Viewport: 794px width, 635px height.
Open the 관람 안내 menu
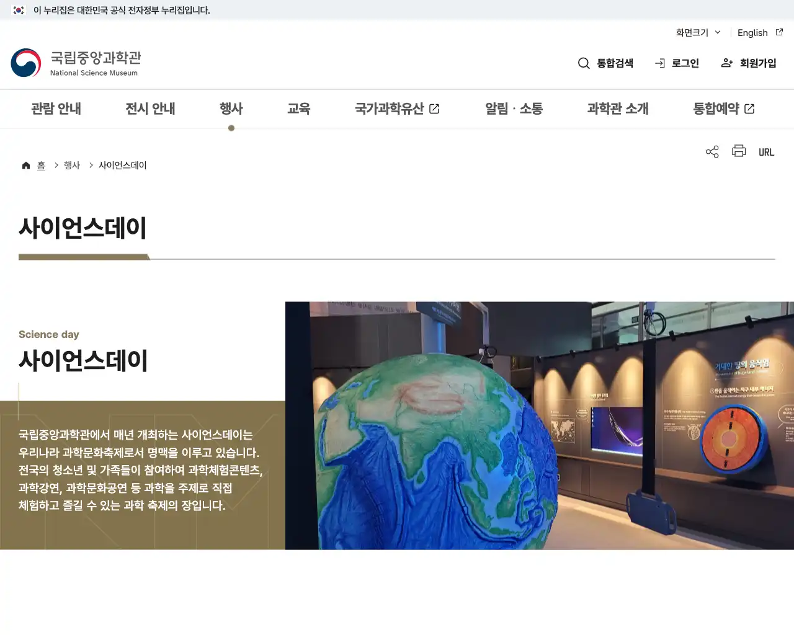point(56,109)
